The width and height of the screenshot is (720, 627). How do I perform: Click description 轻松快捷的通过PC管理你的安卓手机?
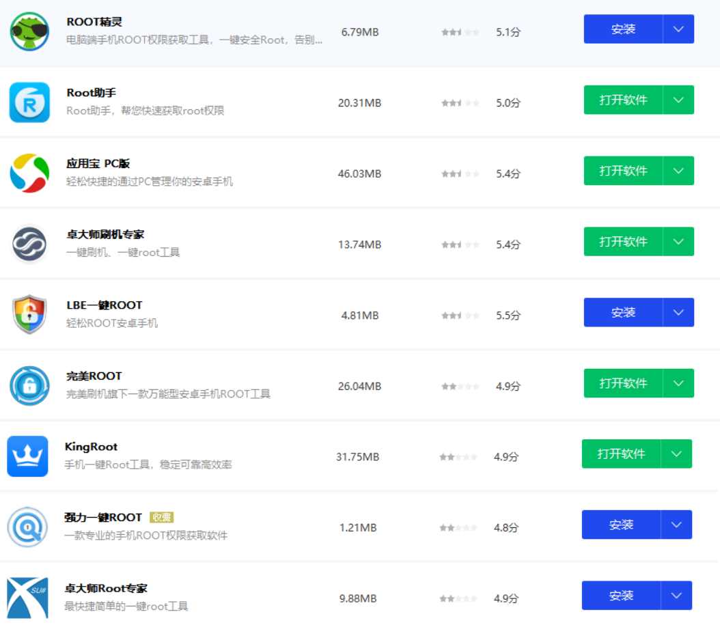pos(150,181)
